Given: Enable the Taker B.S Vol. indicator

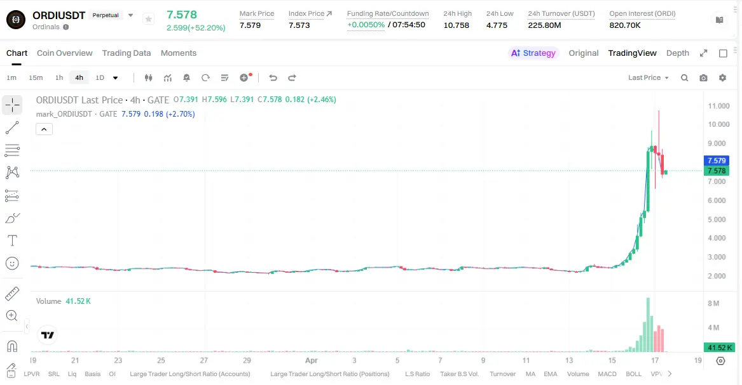Looking at the screenshot, I should click(x=460, y=374).
